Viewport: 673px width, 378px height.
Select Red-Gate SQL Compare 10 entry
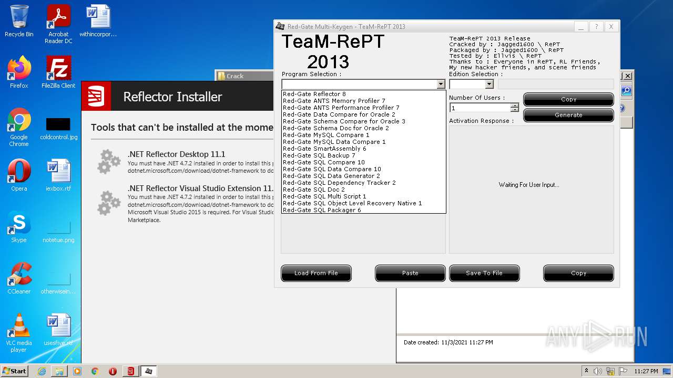pyautogui.click(x=363, y=162)
